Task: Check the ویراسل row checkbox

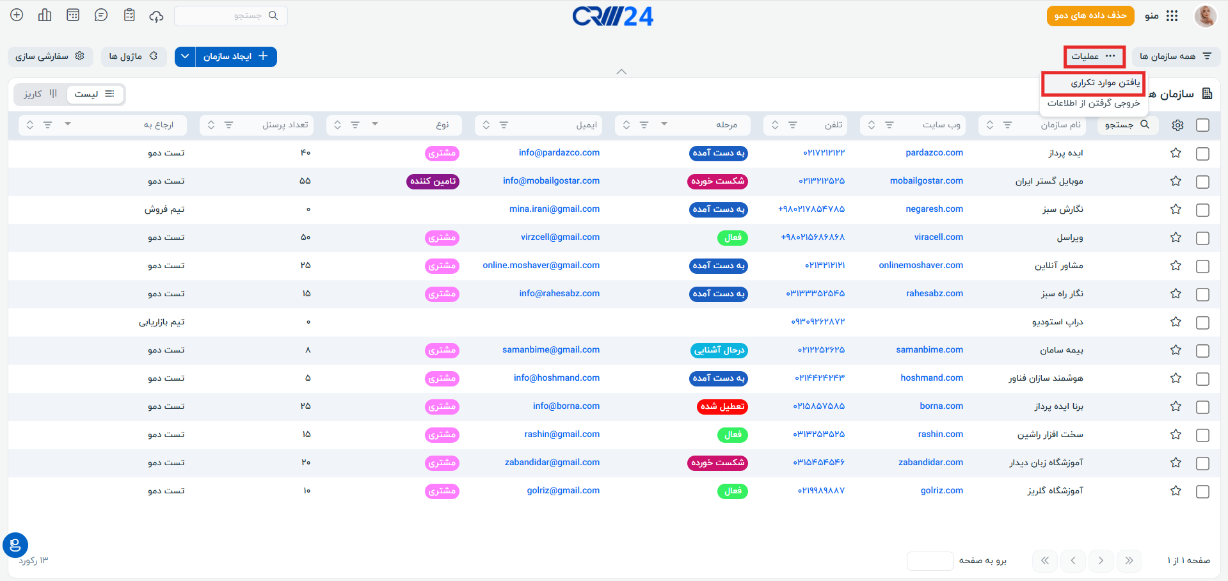Action: coord(1202,238)
